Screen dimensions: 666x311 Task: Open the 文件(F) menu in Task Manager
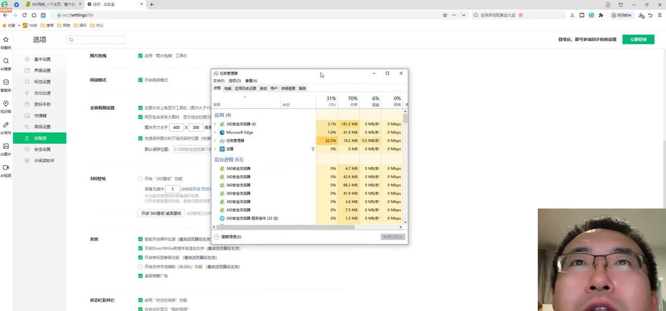click(x=219, y=81)
